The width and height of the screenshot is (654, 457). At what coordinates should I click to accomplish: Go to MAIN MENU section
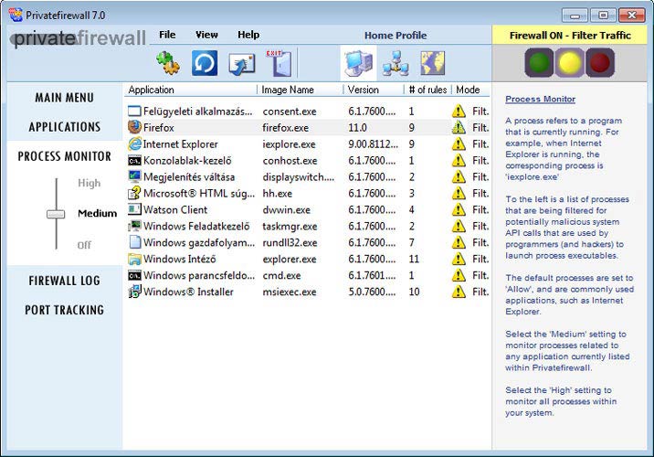64,98
